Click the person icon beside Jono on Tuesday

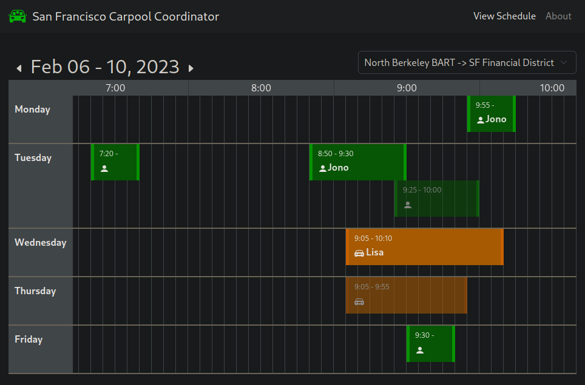(323, 168)
